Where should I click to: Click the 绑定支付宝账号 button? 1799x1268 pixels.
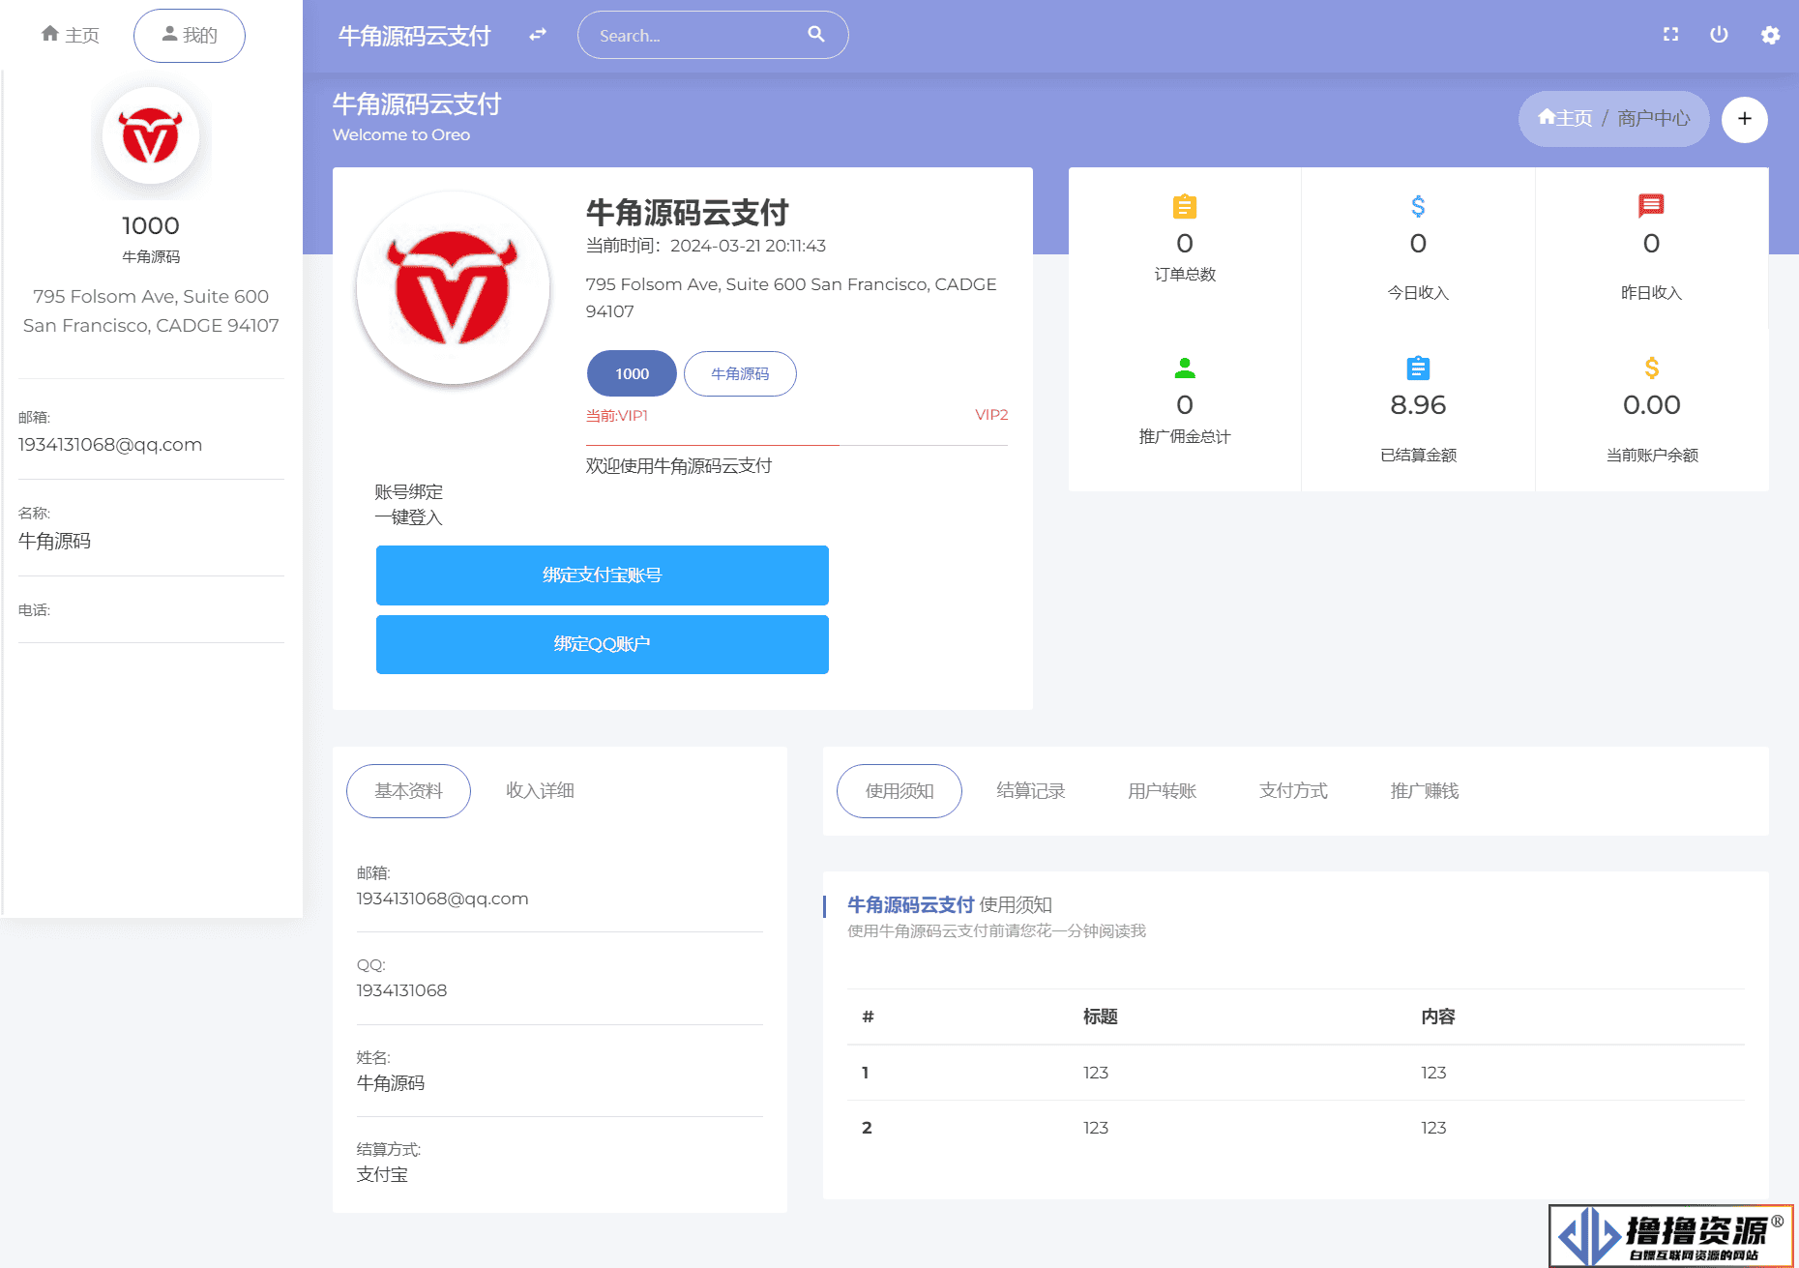(x=603, y=575)
